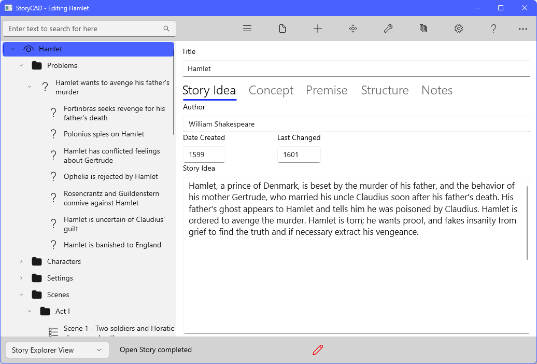The width and height of the screenshot is (537, 364).
Task: Switch to the Concept tab
Action: point(271,90)
